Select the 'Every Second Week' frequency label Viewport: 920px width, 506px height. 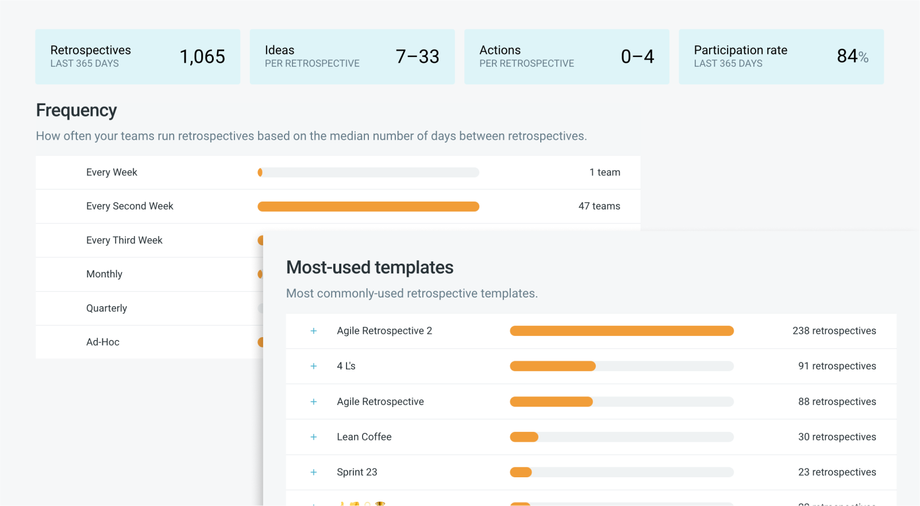(x=130, y=206)
